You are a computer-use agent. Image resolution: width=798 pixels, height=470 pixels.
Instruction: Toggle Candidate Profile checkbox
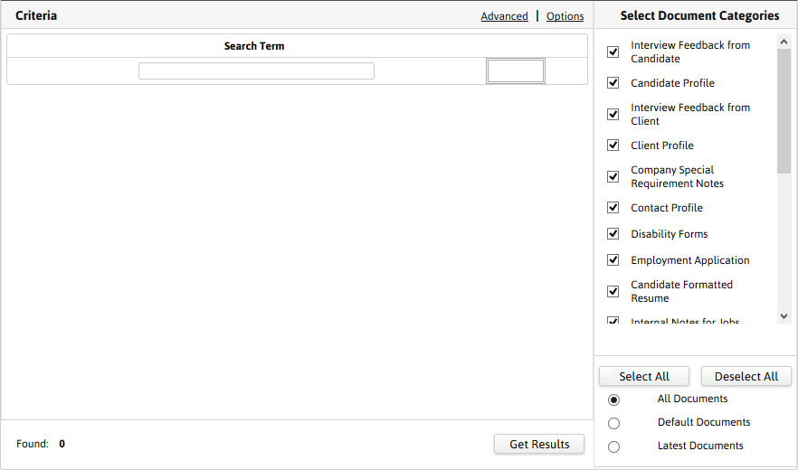point(613,83)
